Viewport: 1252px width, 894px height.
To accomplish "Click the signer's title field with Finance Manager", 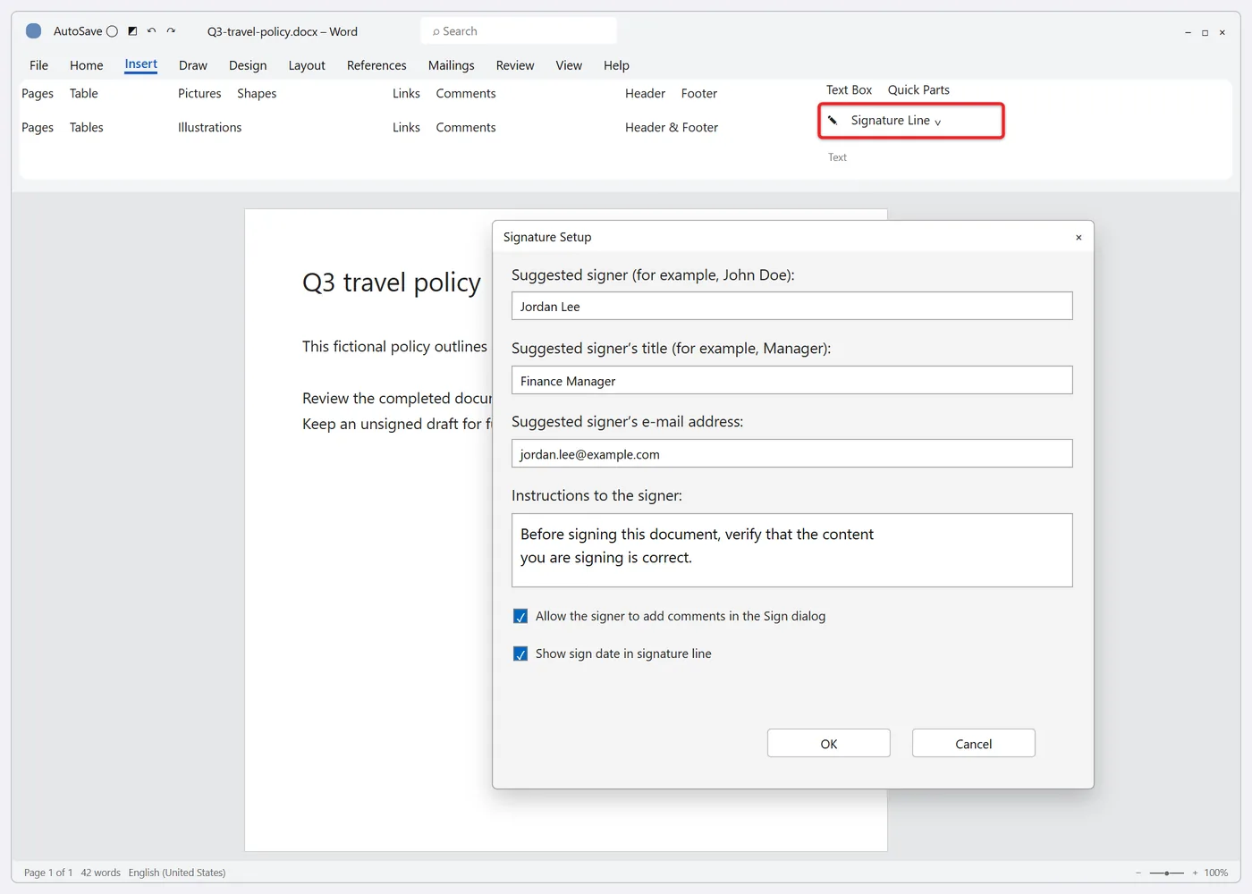I will click(x=792, y=380).
